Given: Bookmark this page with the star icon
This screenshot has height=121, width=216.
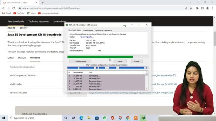Looking at the screenshot, I should coord(191,8).
